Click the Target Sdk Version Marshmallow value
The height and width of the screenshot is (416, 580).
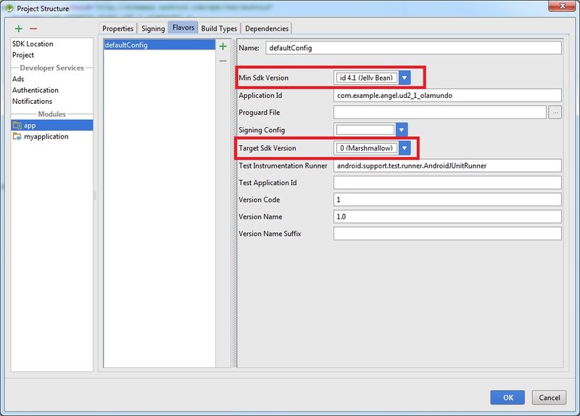366,148
